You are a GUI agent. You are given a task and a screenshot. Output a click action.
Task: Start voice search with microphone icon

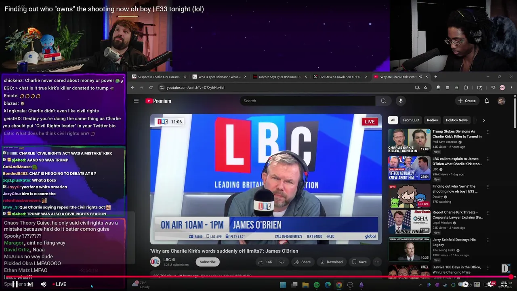(x=401, y=101)
